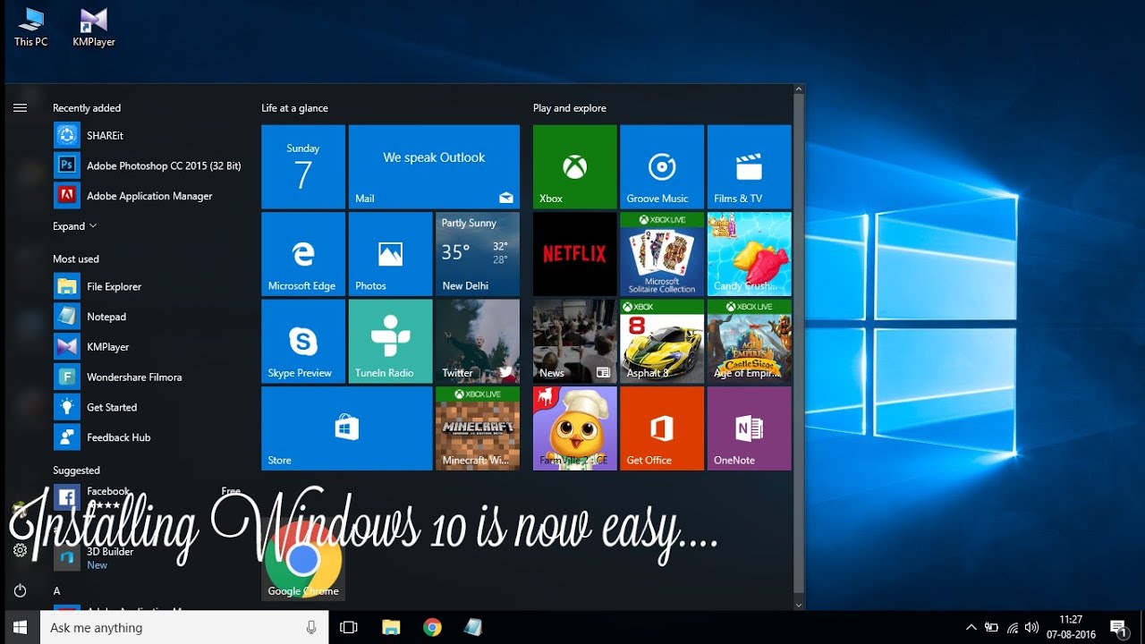This screenshot has height=644, width=1145.
Task: Open Task View on the taskbar
Action: point(349,628)
